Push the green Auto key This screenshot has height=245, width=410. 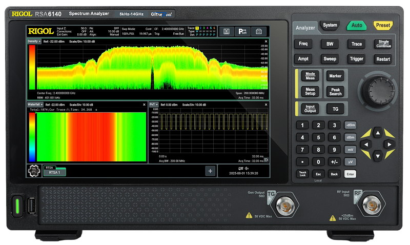(357, 25)
